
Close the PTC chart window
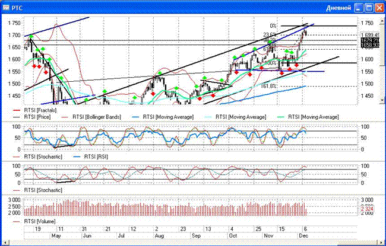point(379,8)
